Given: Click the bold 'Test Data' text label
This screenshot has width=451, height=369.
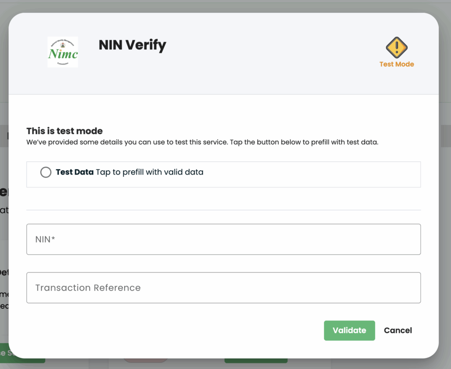Looking at the screenshot, I should coord(75,172).
